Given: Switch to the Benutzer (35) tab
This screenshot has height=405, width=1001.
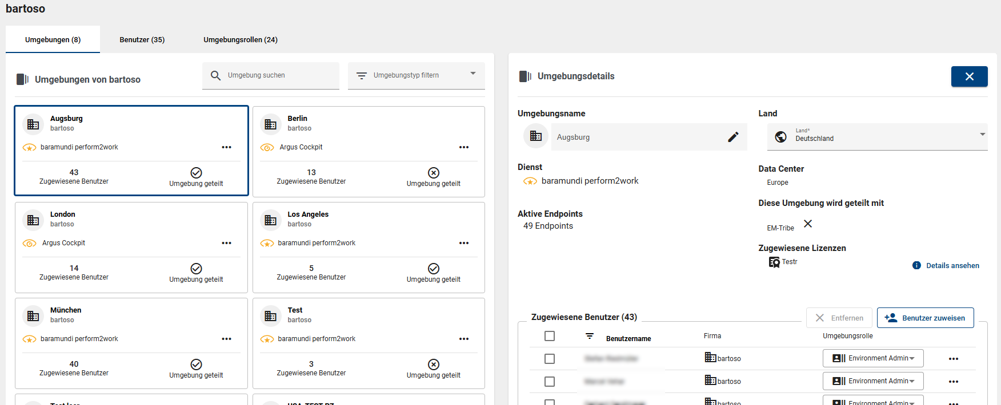Looking at the screenshot, I should (x=142, y=40).
